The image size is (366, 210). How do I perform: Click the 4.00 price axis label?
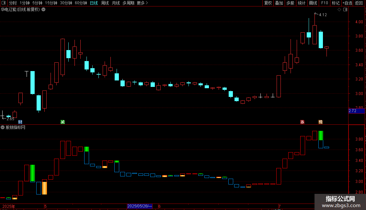pos(359,22)
